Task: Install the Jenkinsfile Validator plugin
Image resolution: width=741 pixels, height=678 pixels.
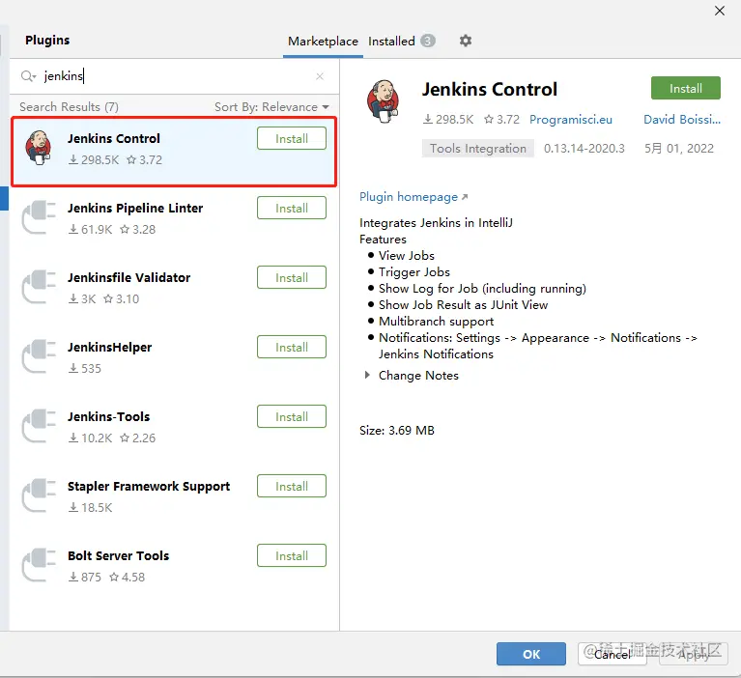Action: [x=292, y=277]
